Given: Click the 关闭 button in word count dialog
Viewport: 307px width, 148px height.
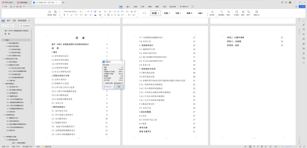Looking at the screenshot, I should (119, 87).
